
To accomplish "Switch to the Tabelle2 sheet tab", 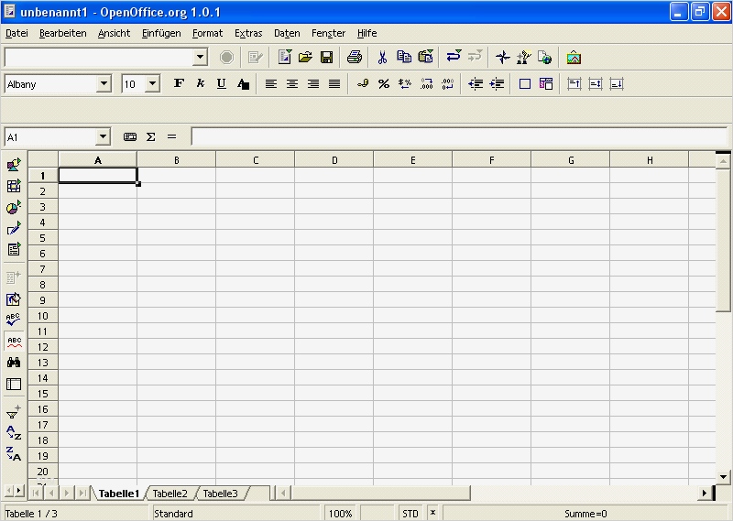I will pos(170,494).
